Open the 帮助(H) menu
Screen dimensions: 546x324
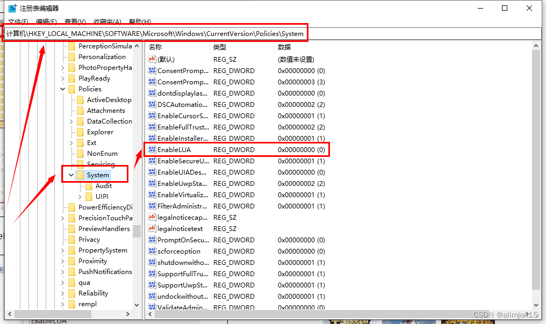pos(140,21)
